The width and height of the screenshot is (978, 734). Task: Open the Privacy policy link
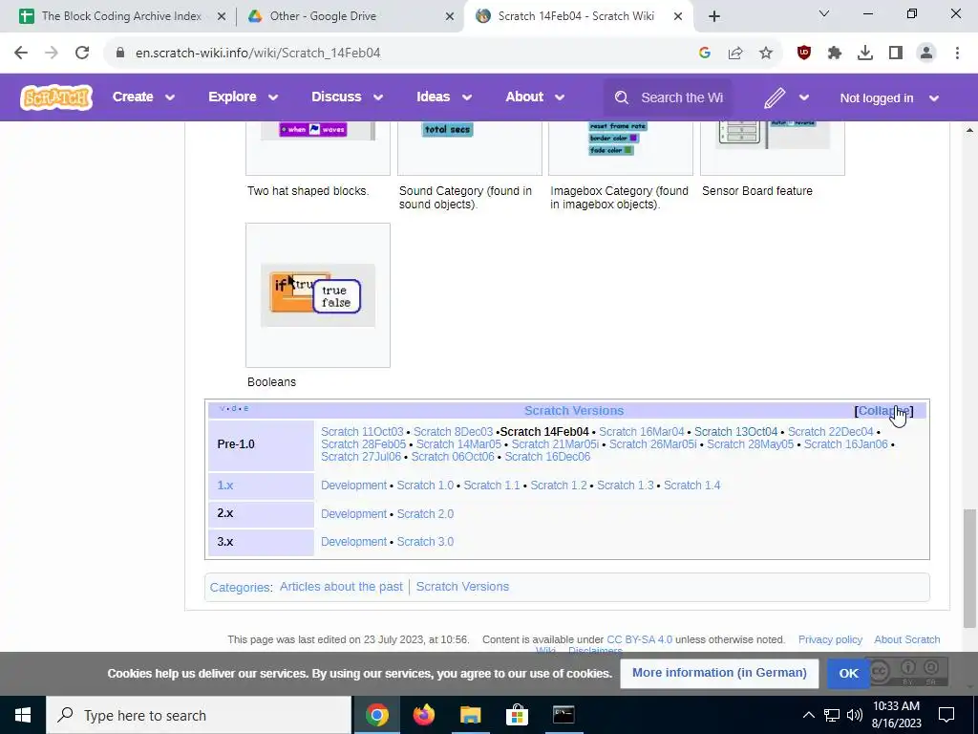click(x=830, y=639)
